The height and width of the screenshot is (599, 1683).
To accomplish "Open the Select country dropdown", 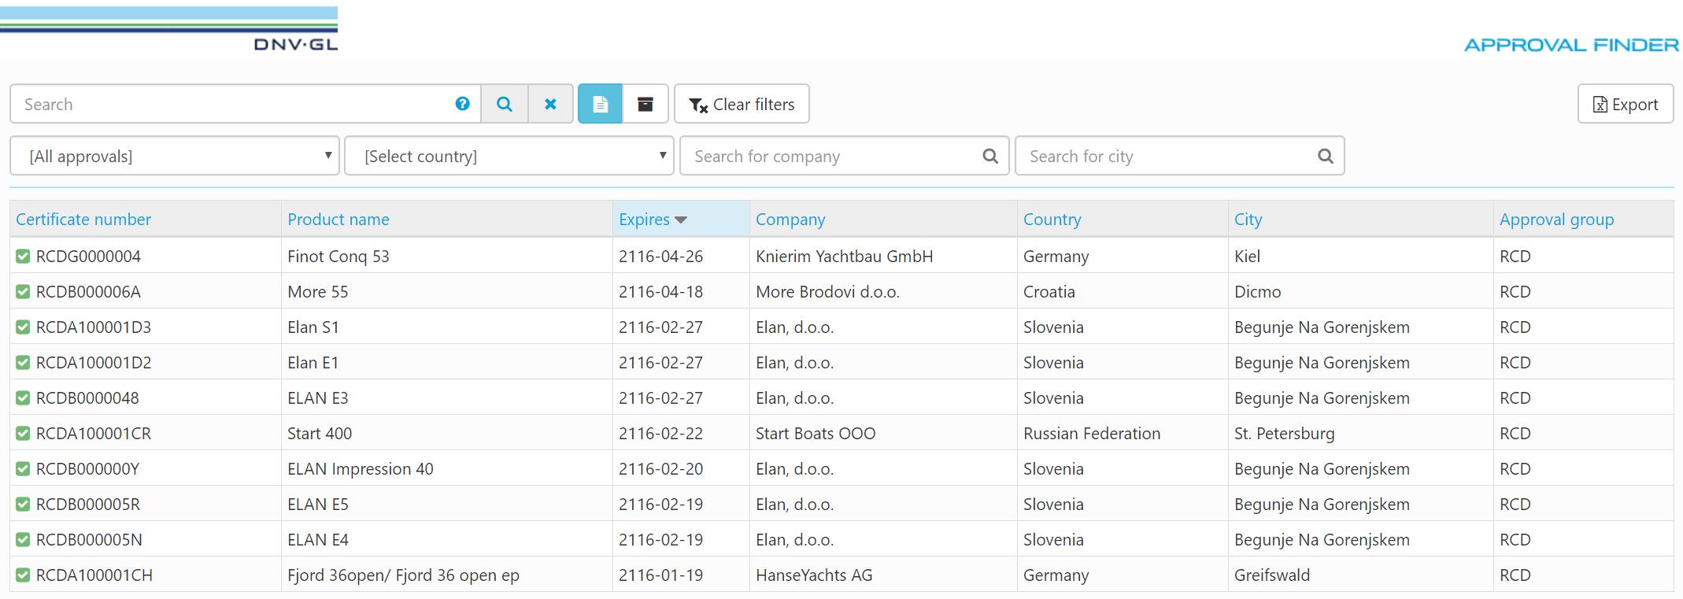I will pos(509,156).
